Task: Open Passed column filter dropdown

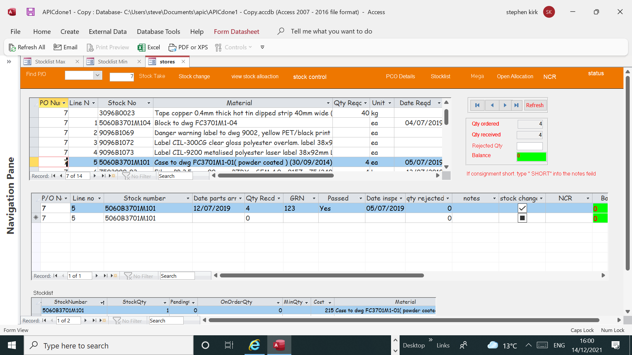Action: tap(361, 199)
